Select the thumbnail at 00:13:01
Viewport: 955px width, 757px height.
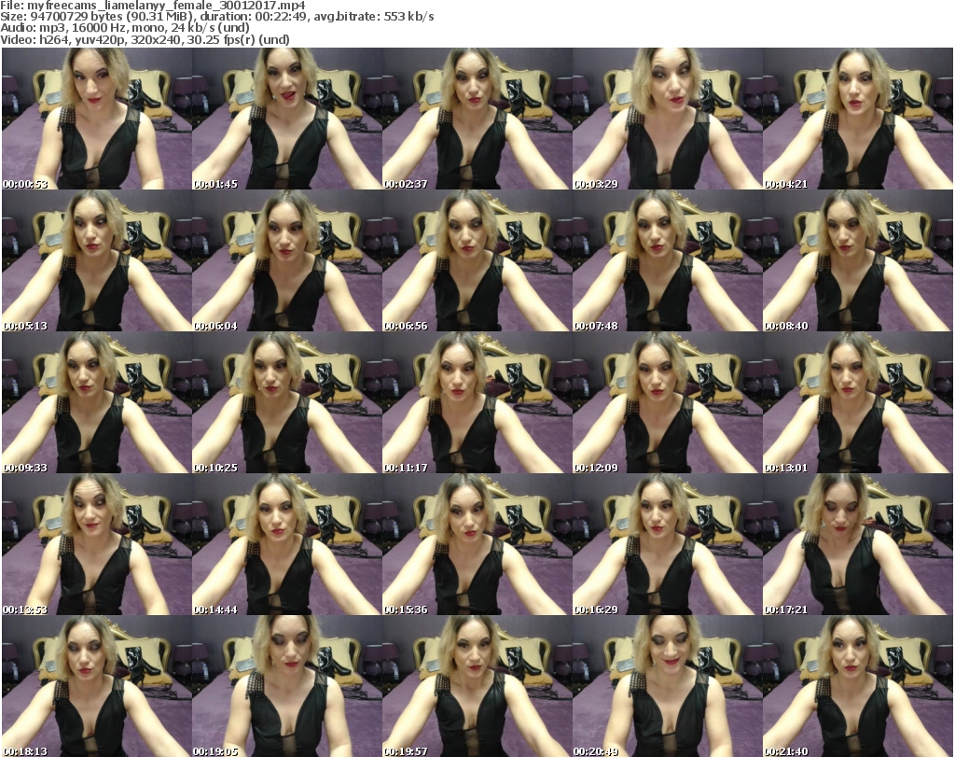[858, 403]
